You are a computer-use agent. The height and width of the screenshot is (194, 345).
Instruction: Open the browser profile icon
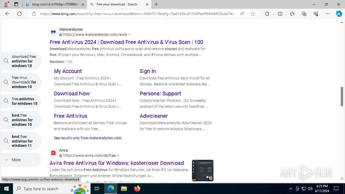(6, 4)
